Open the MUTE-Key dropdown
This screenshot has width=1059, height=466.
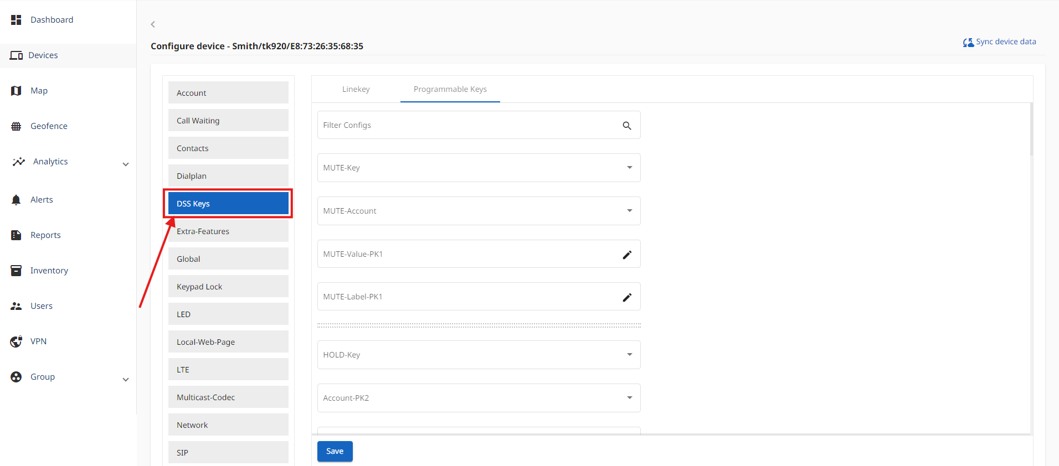point(629,168)
